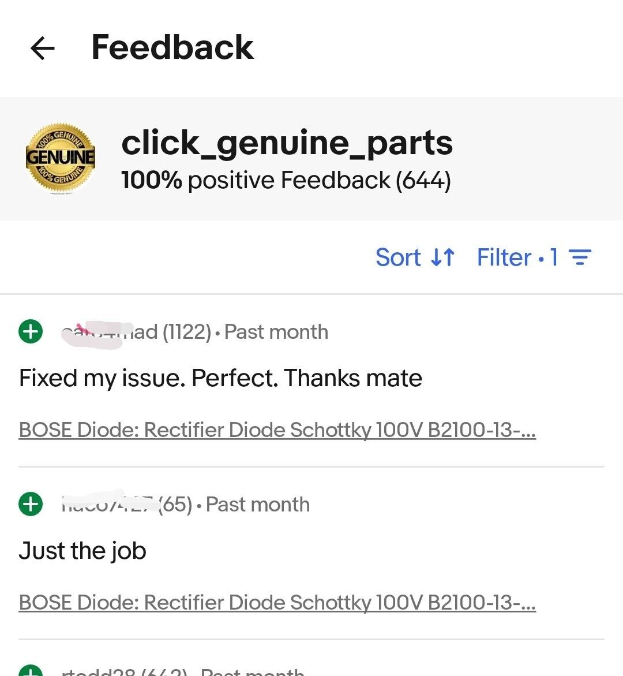Open the Sort options

pos(415,257)
